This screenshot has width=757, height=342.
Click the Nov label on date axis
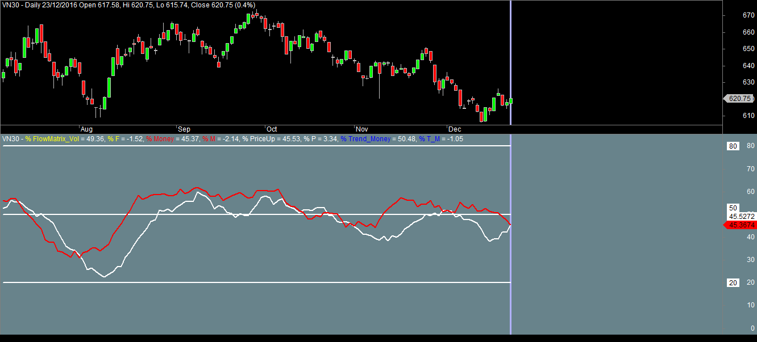[362, 129]
